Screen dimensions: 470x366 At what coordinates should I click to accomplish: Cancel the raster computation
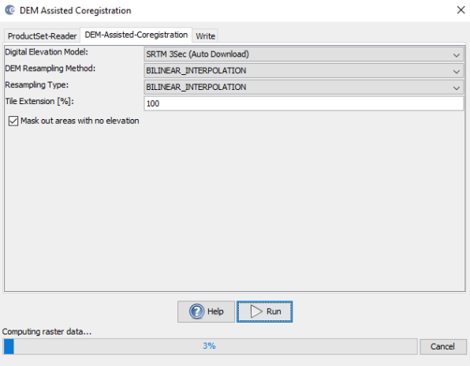click(442, 346)
